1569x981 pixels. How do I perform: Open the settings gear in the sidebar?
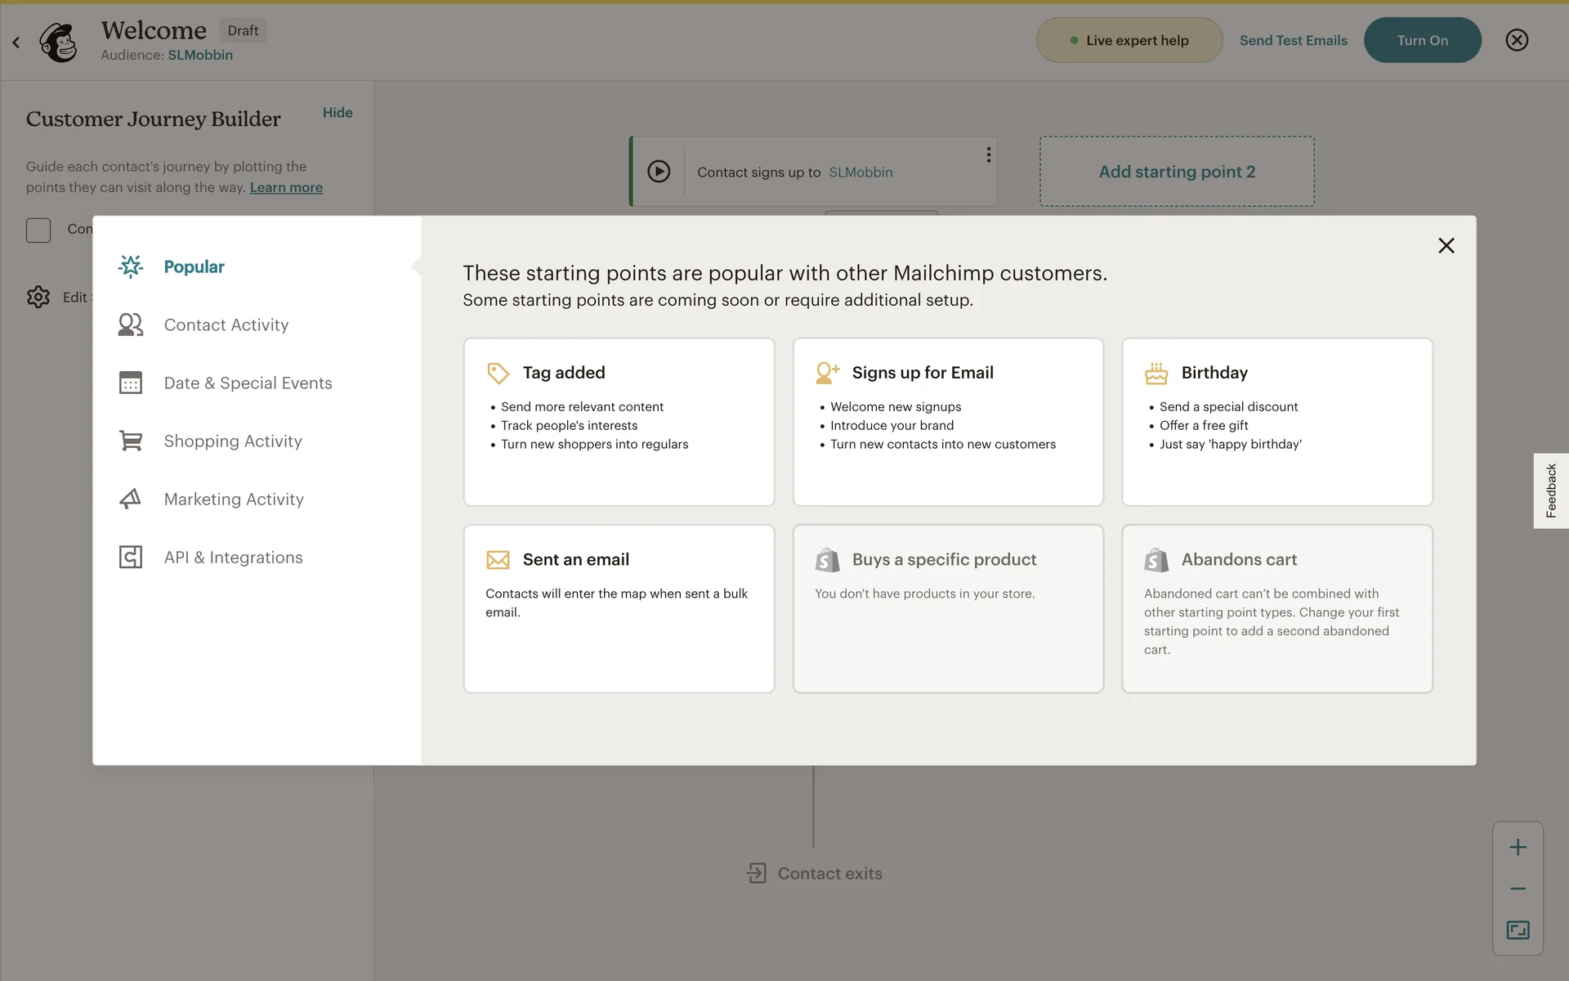[38, 297]
